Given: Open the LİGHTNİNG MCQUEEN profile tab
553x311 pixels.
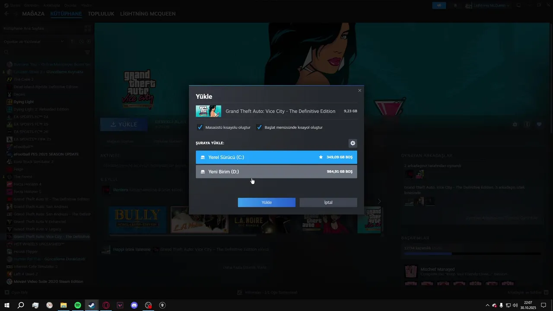Looking at the screenshot, I should click(x=148, y=14).
